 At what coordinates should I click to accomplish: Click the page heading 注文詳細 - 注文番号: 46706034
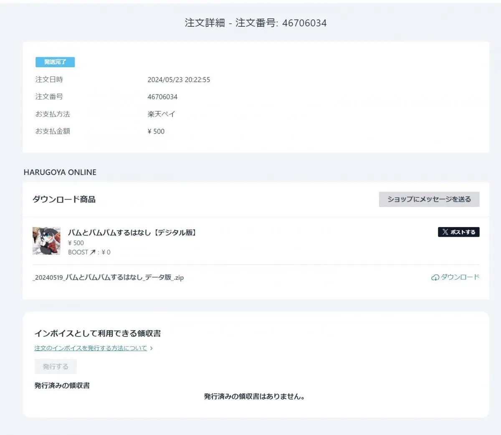pyautogui.click(x=256, y=23)
